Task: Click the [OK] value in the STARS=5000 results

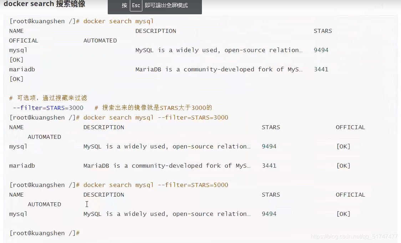Action: click(x=343, y=214)
